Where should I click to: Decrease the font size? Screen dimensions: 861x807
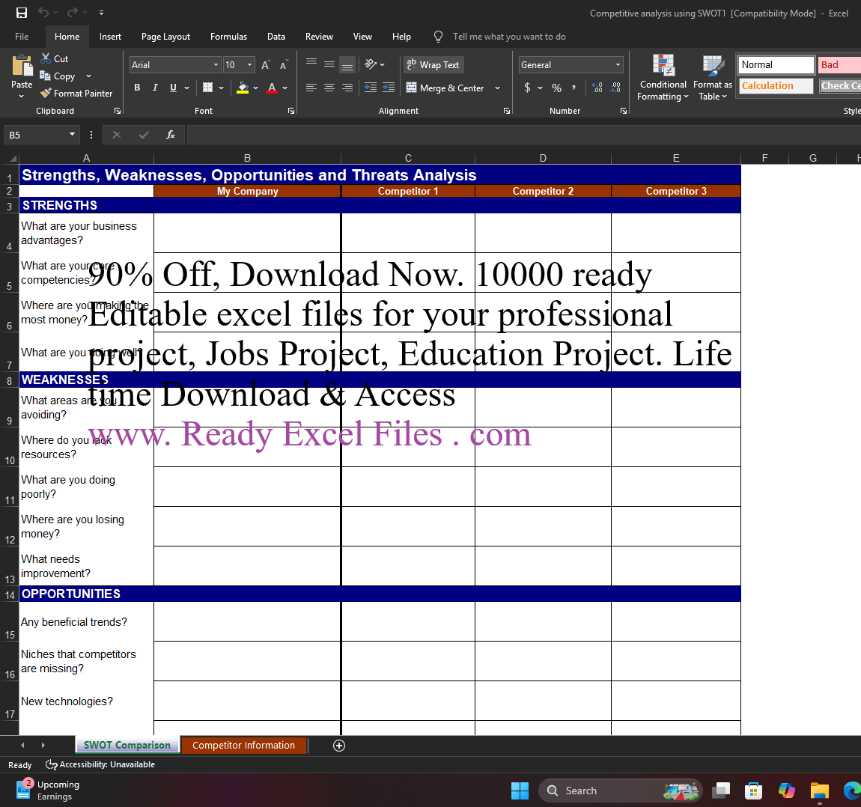(x=283, y=65)
